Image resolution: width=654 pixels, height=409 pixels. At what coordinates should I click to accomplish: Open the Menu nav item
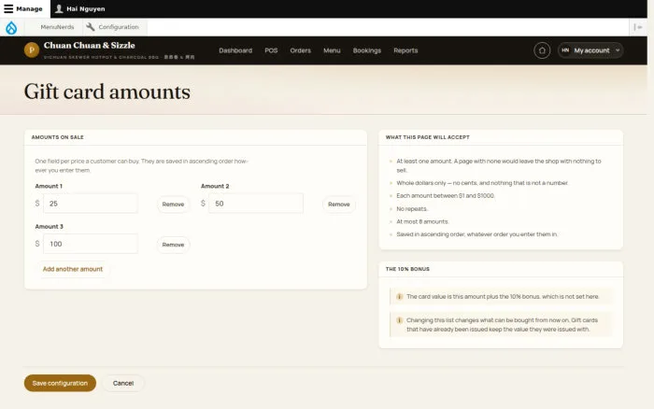point(332,50)
